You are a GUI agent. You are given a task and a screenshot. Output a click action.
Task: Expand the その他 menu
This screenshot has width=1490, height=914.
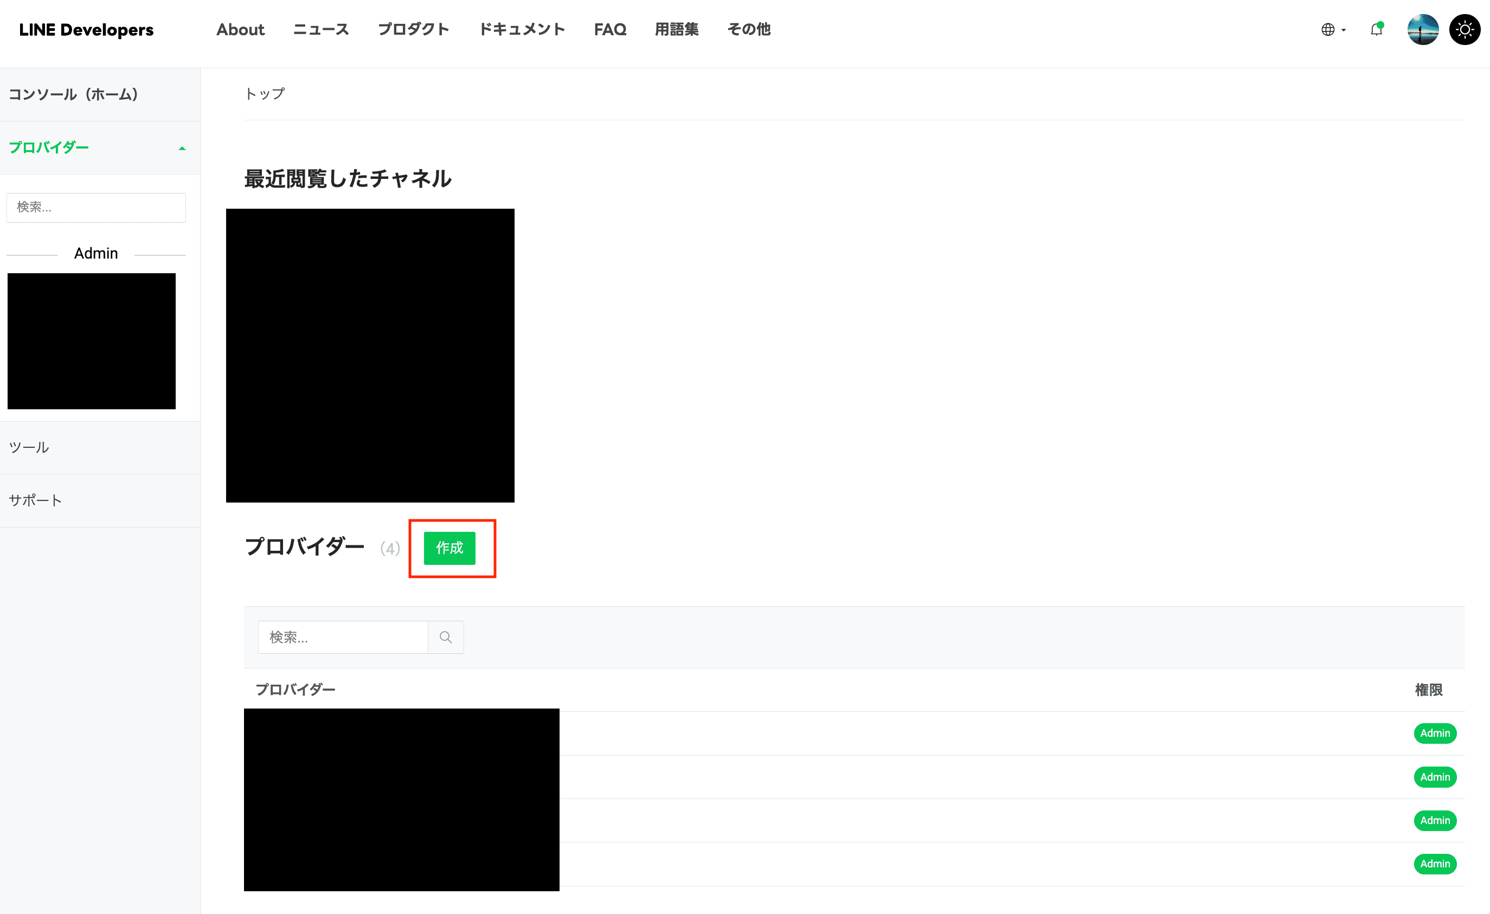[749, 30]
